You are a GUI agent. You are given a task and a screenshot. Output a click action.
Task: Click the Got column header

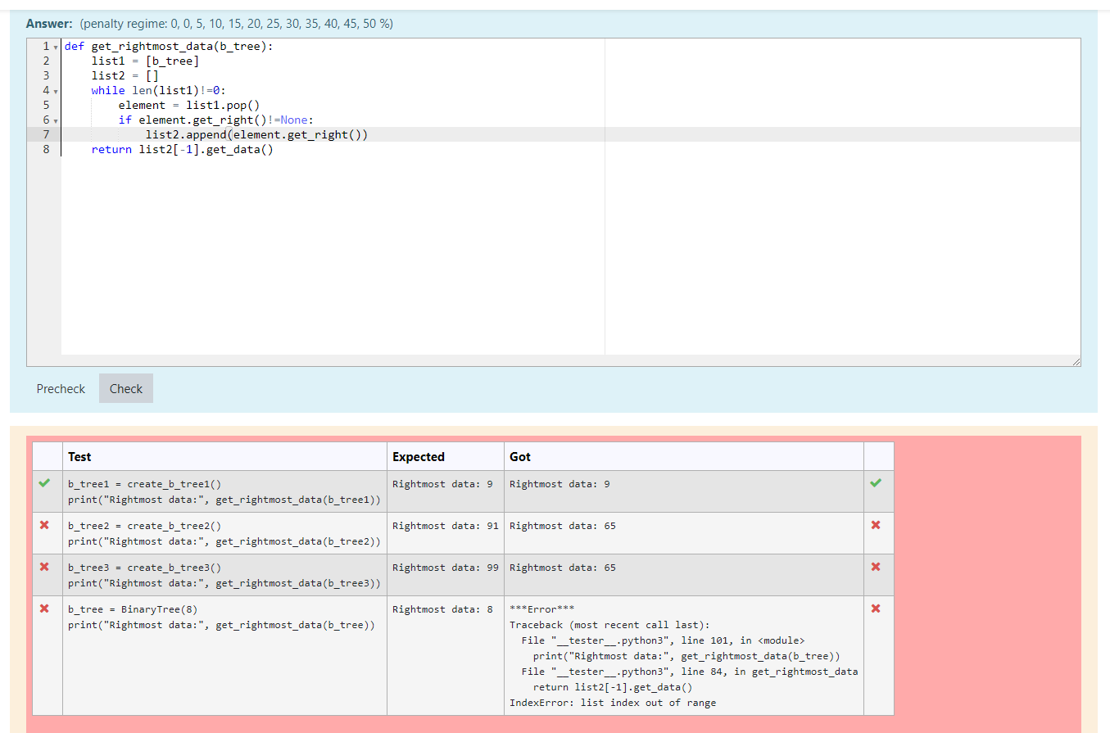(519, 456)
